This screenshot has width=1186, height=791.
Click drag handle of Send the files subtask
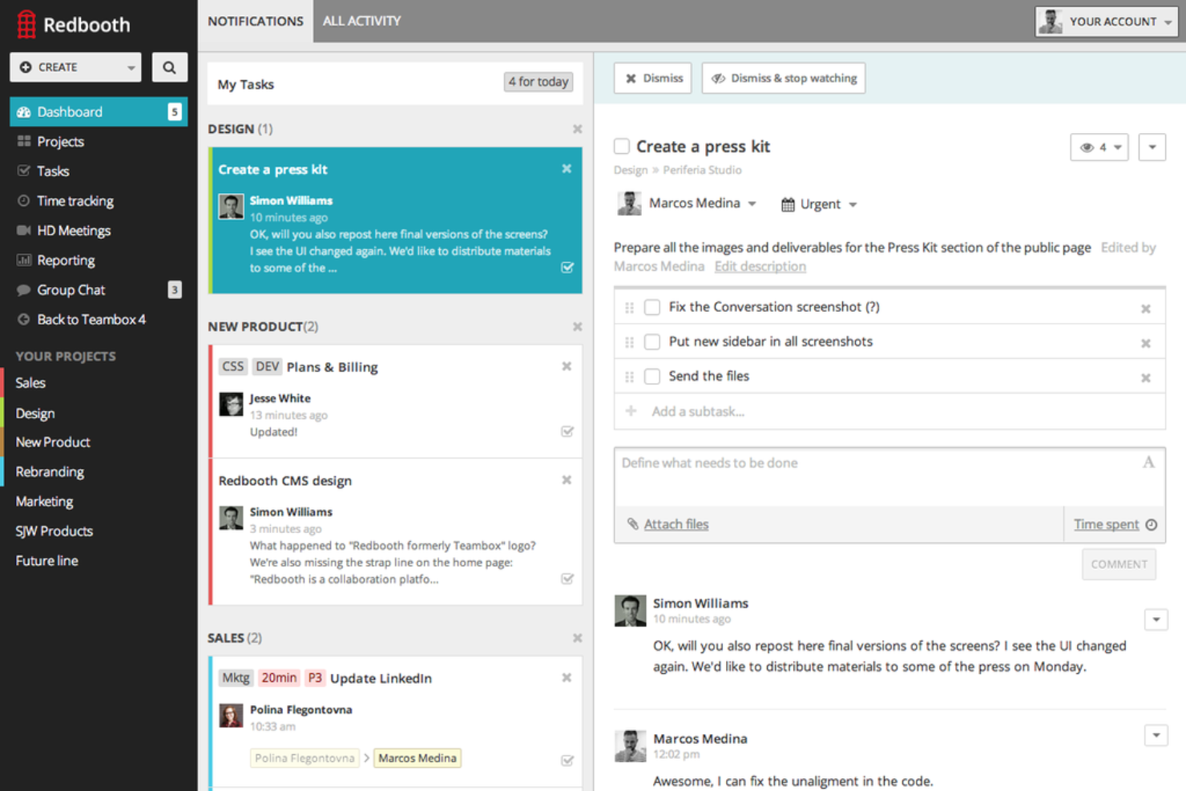coord(629,377)
